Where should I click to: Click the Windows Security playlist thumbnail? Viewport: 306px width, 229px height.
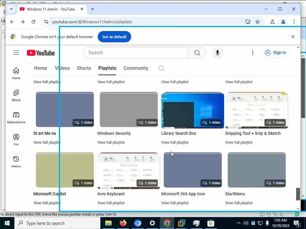pyautogui.click(x=128, y=109)
